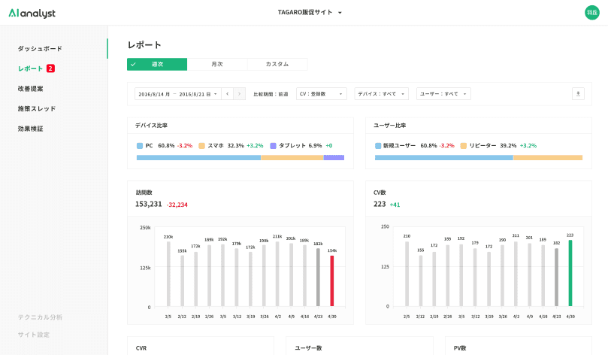
Task: Click the green 4/30 bar in CV数 chart
Action: coord(570,273)
